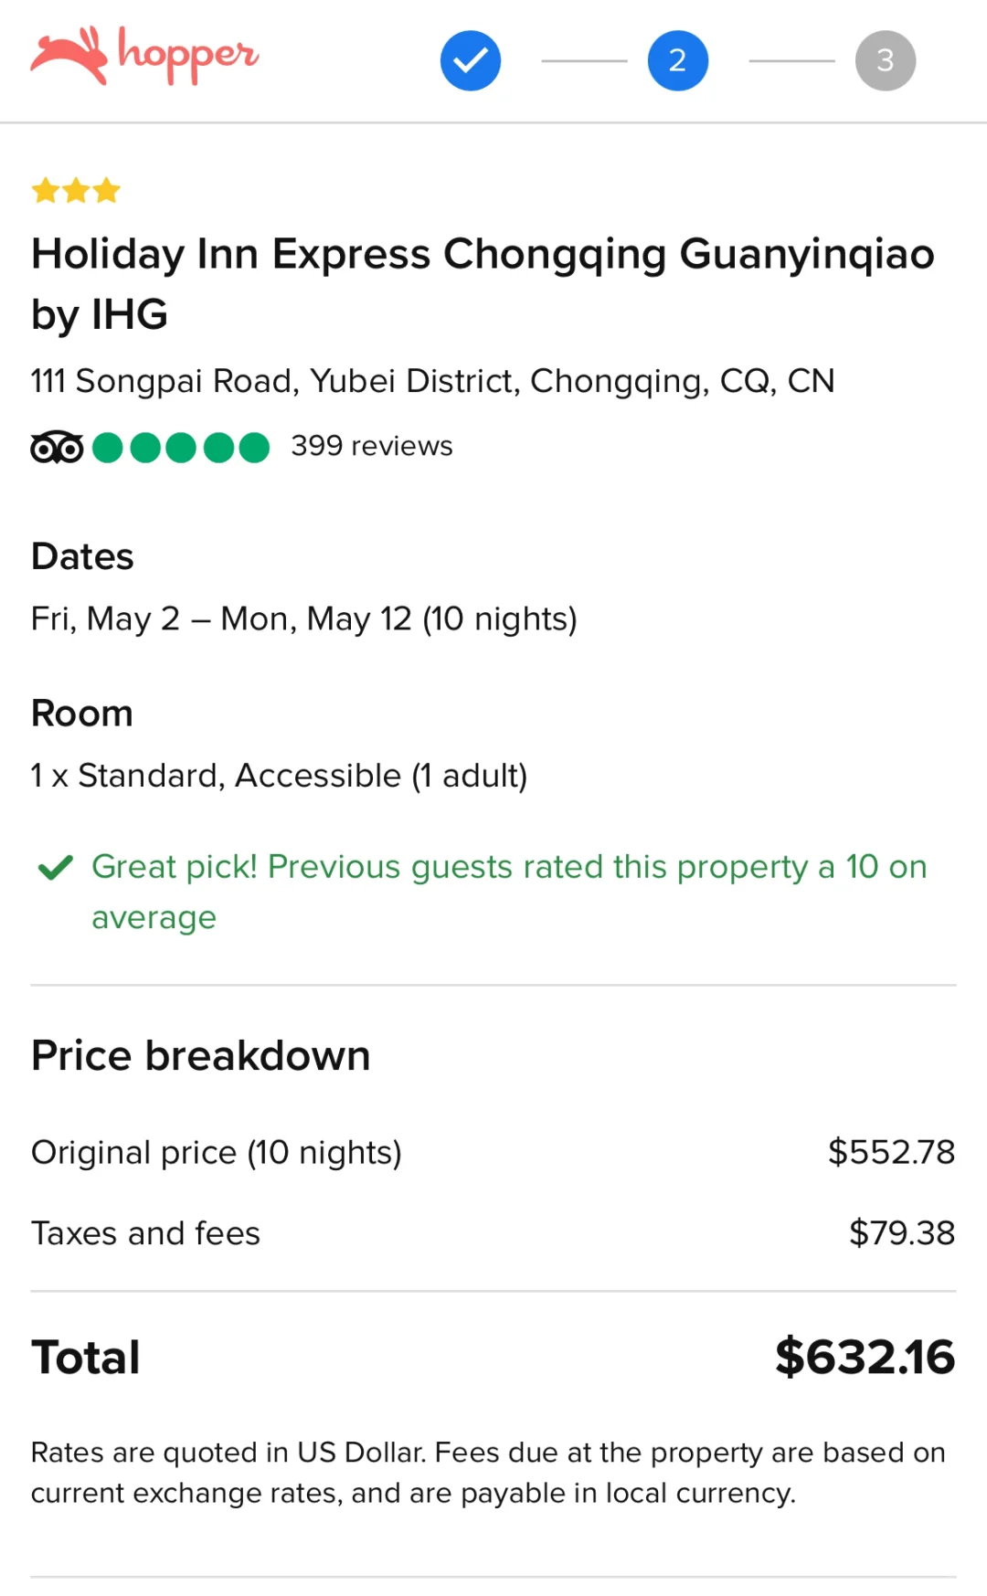Tap the $79.38 taxes amount
This screenshot has width=987, height=1596.
pos(901,1233)
